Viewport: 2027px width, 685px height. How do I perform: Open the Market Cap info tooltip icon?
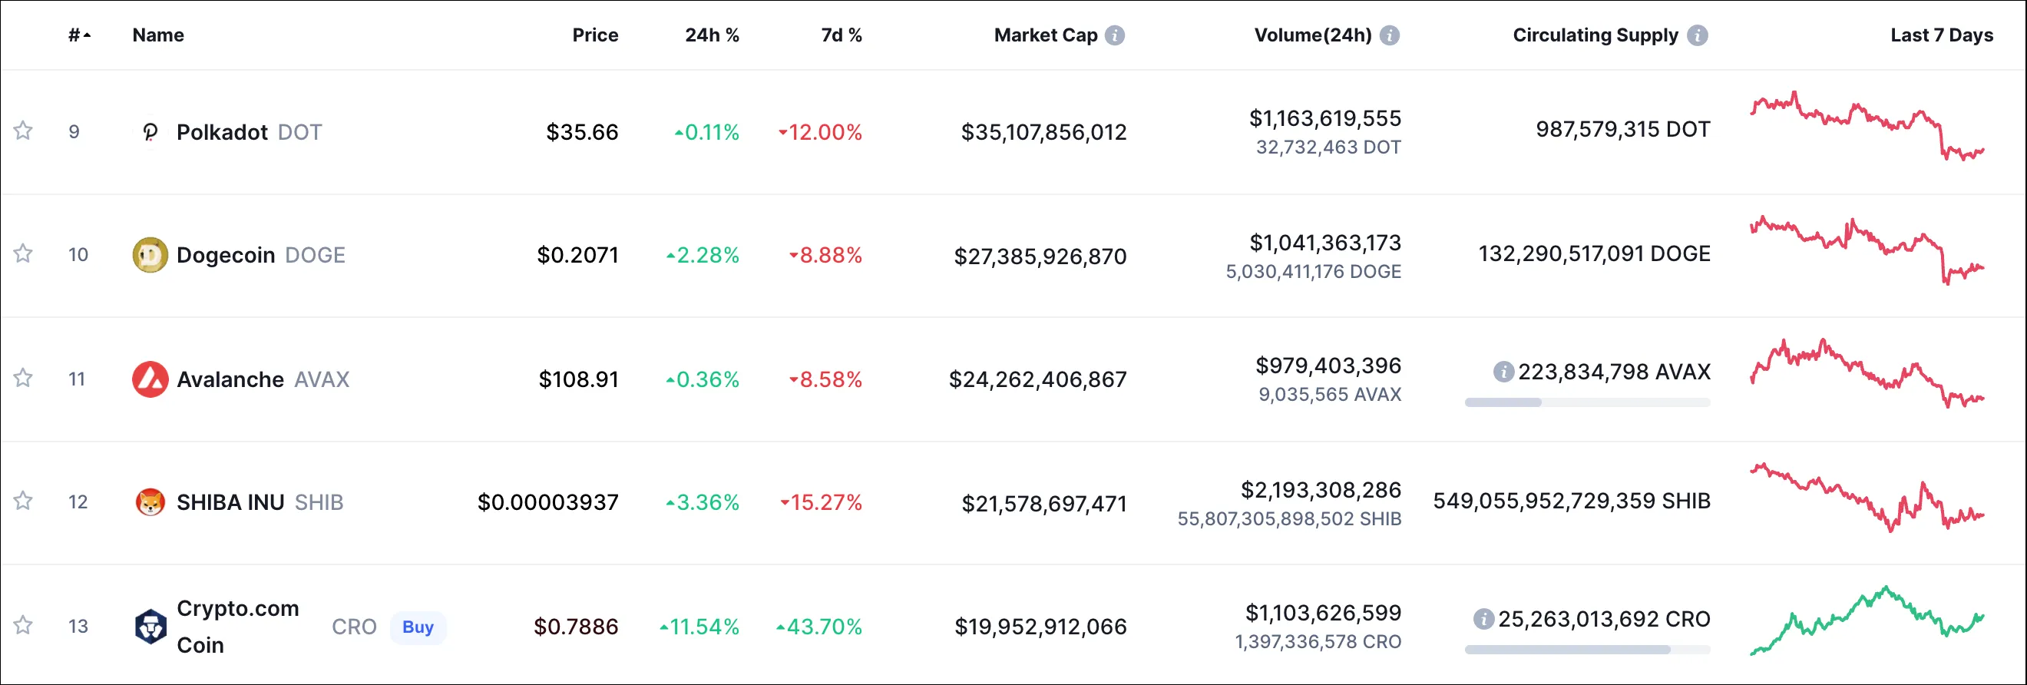click(1114, 35)
